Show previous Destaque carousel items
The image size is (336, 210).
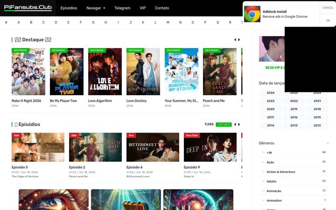click(235, 40)
